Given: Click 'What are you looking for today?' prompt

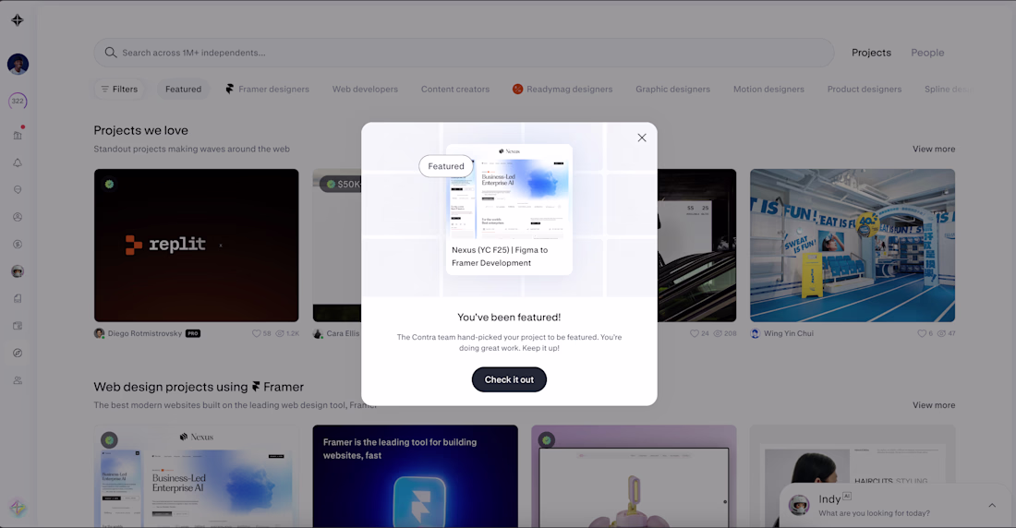Looking at the screenshot, I should (874, 513).
